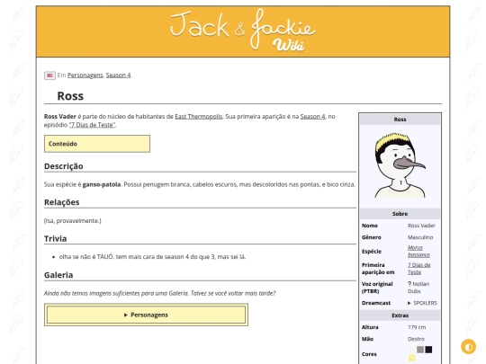Image resolution: width=486 pixels, height=364 pixels.
Task: Click the Relações section heading
Action: pyautogui.click(x=62, y=202)
